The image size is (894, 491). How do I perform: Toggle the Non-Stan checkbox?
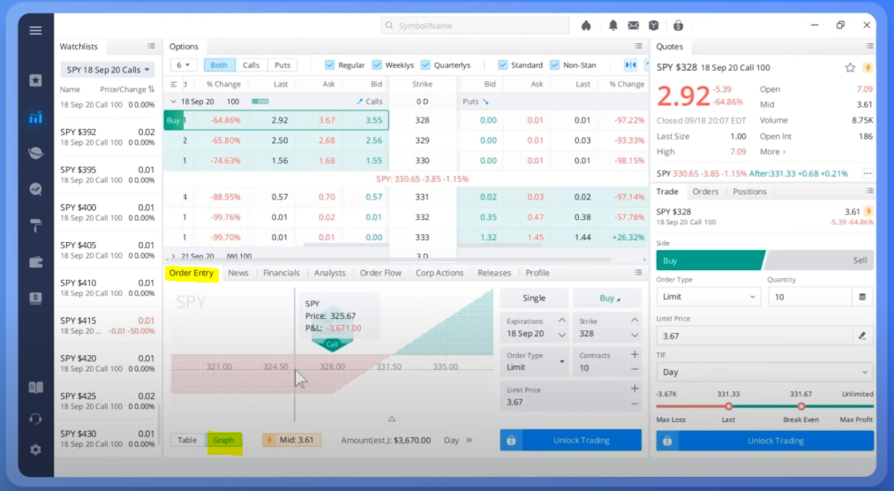(555, 65)
